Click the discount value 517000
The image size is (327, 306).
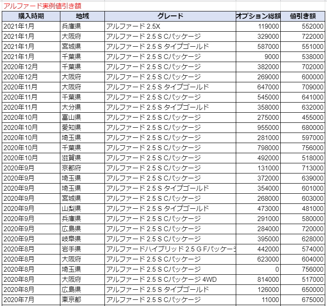303,280
